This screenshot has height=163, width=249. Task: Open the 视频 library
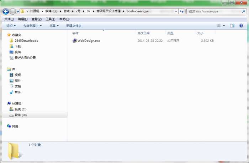tap(18, 75)
